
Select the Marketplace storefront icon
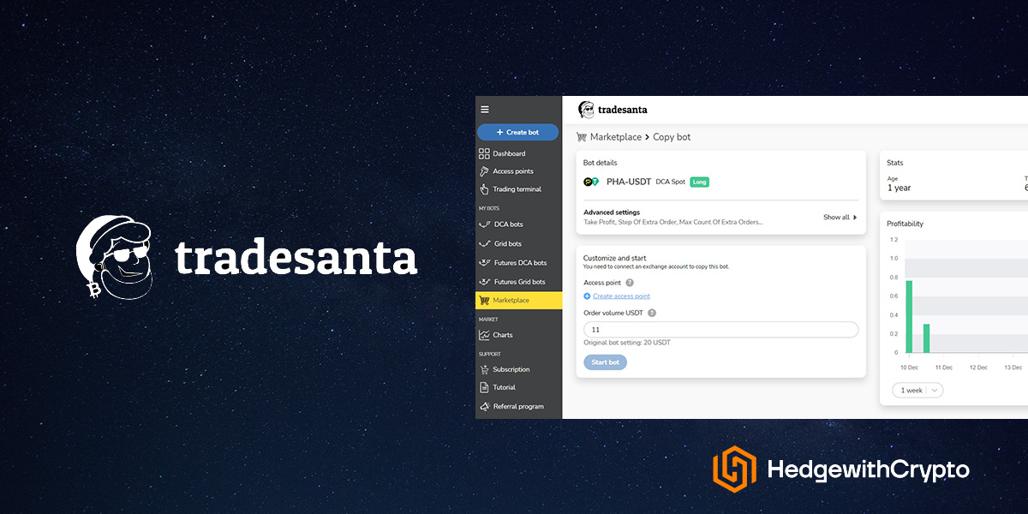tap(486, 300)
